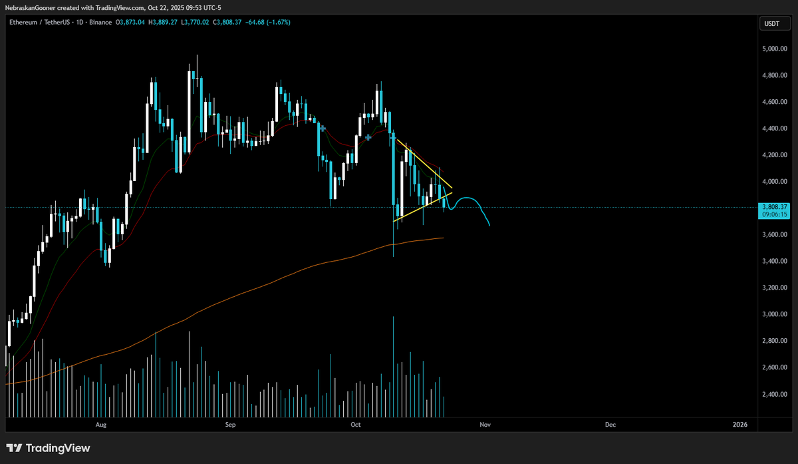The height and width of the screenshot is (464, 798).
Task: Click the Sep label on time axis
Action: coord(230,424)
